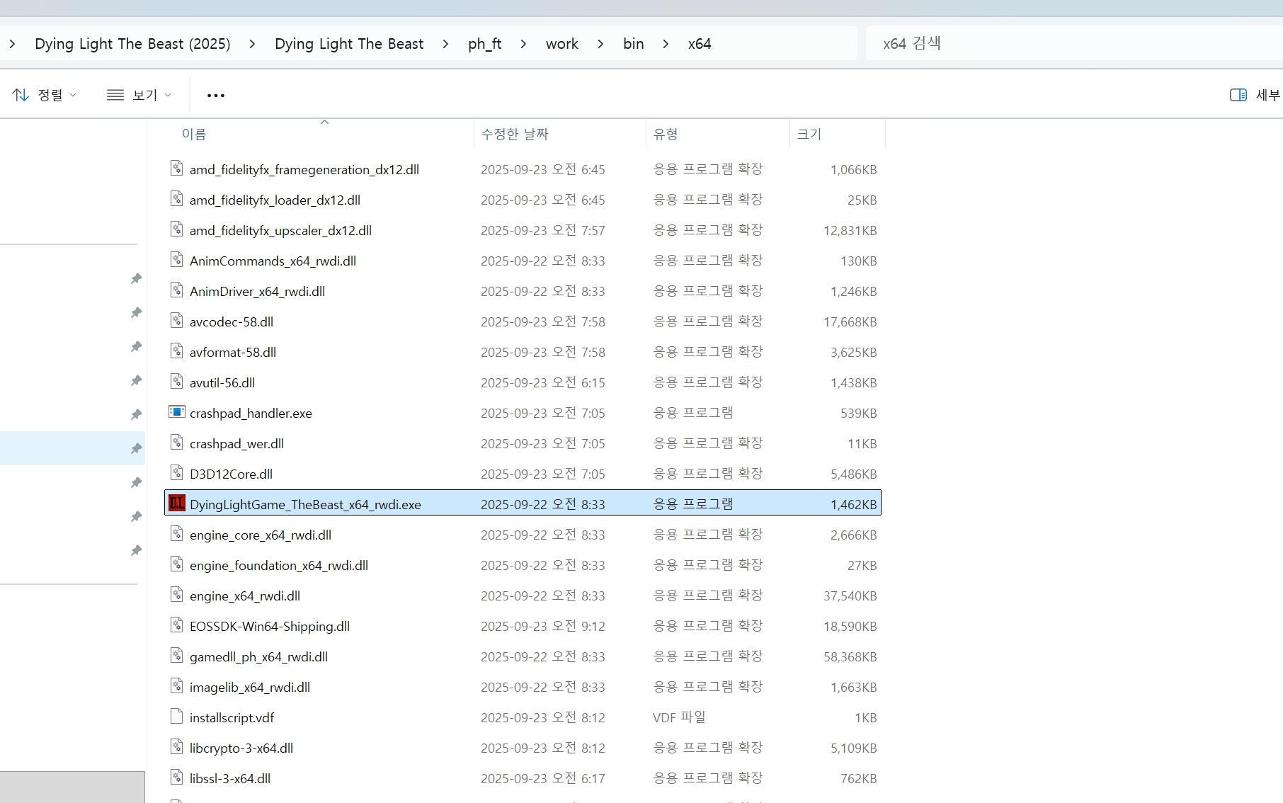Click the 58,368KB size value
Viewport: 1283px width, 803px height.
(850, 656)
